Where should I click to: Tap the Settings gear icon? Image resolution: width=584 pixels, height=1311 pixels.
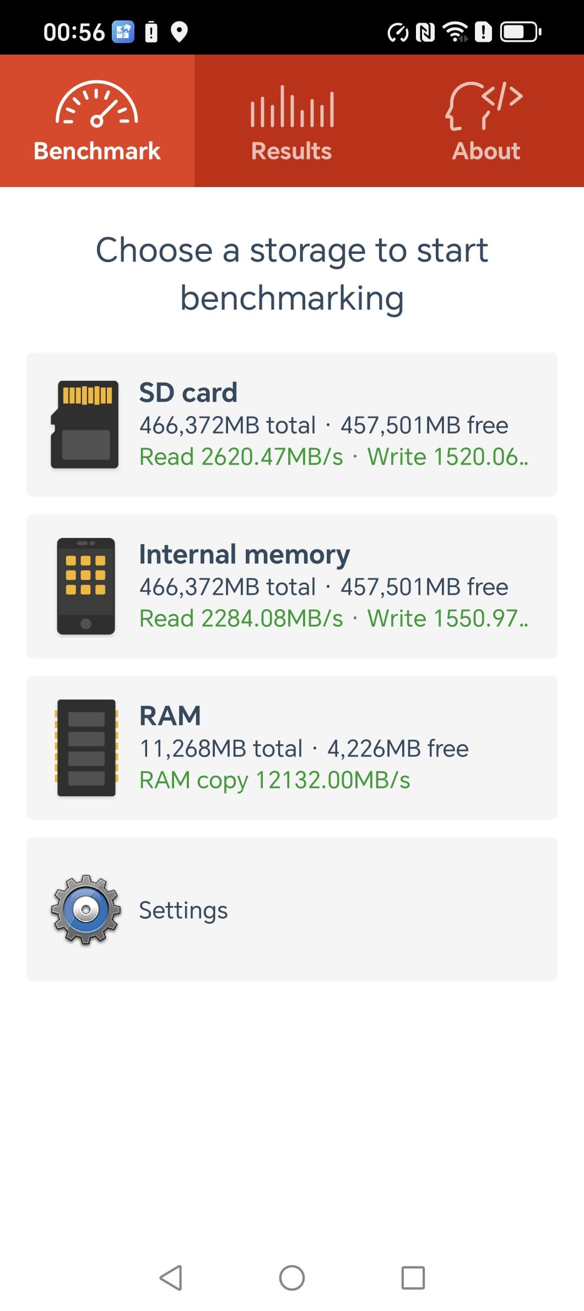click(86, 909)
